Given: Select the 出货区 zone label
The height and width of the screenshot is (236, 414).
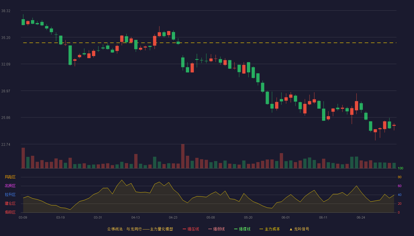Looking at the screenshot, I should point(10,186).
